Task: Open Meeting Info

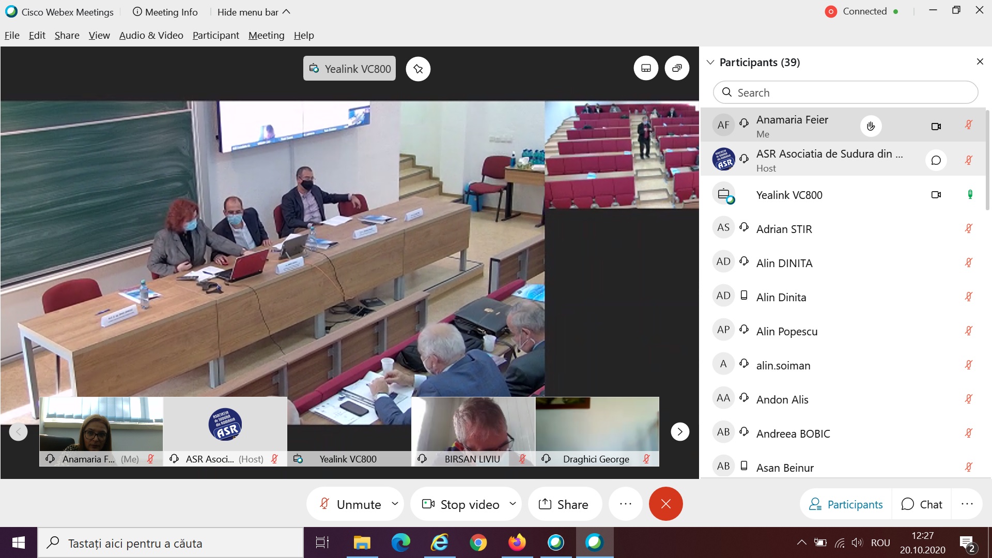Action: (x=165, y=12)
